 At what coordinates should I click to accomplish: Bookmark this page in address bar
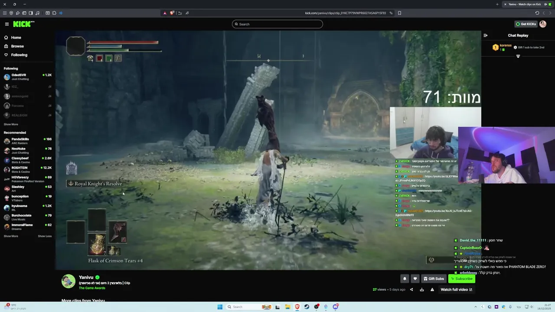coord(399,13)
